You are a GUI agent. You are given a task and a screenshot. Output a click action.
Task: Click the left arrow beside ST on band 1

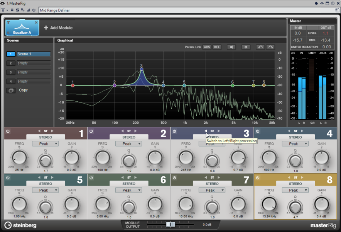coord(39,131)
